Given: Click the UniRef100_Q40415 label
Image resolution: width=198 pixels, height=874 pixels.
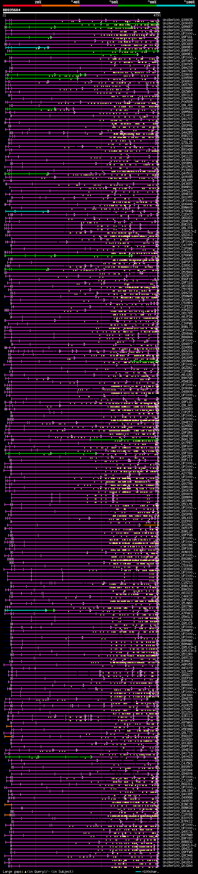Looking at the screenshot, I should coord(178,756).
